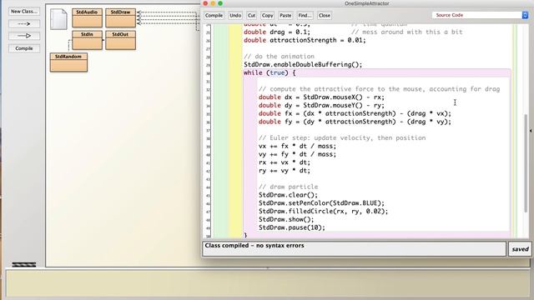This screenshot has height=300, width=534.
Task: Click the line 'ry += vy * dt;'
Action: point(285,171)
